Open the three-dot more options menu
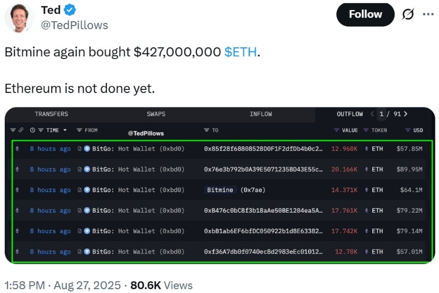The width and height of the screenshot is (439, 293). coord(428,14)
